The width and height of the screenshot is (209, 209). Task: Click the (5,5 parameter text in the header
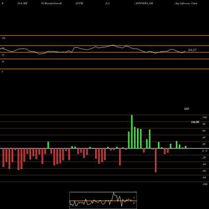pos(107,3)
